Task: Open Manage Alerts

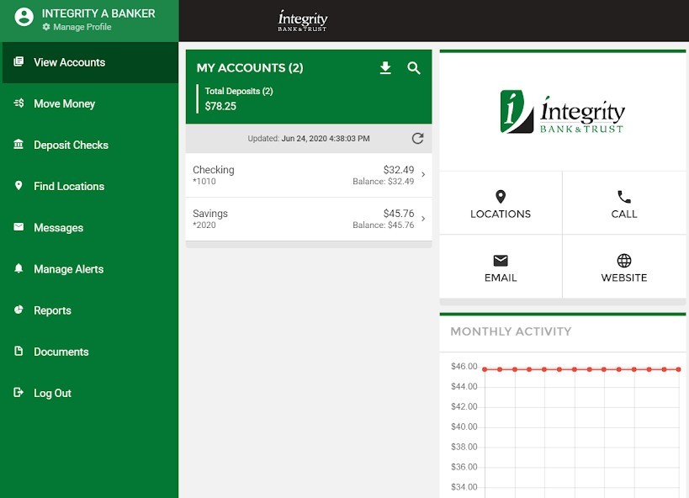Action: point(90,269)
